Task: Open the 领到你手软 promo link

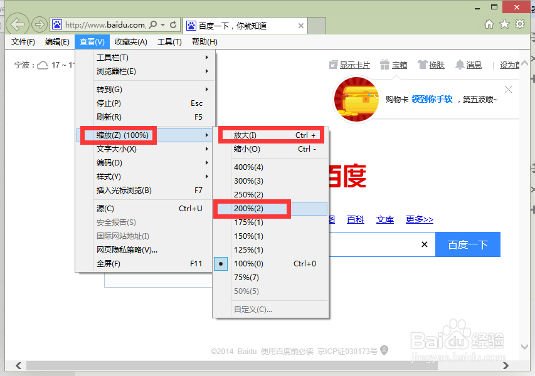Action: [x=432, y=99]
